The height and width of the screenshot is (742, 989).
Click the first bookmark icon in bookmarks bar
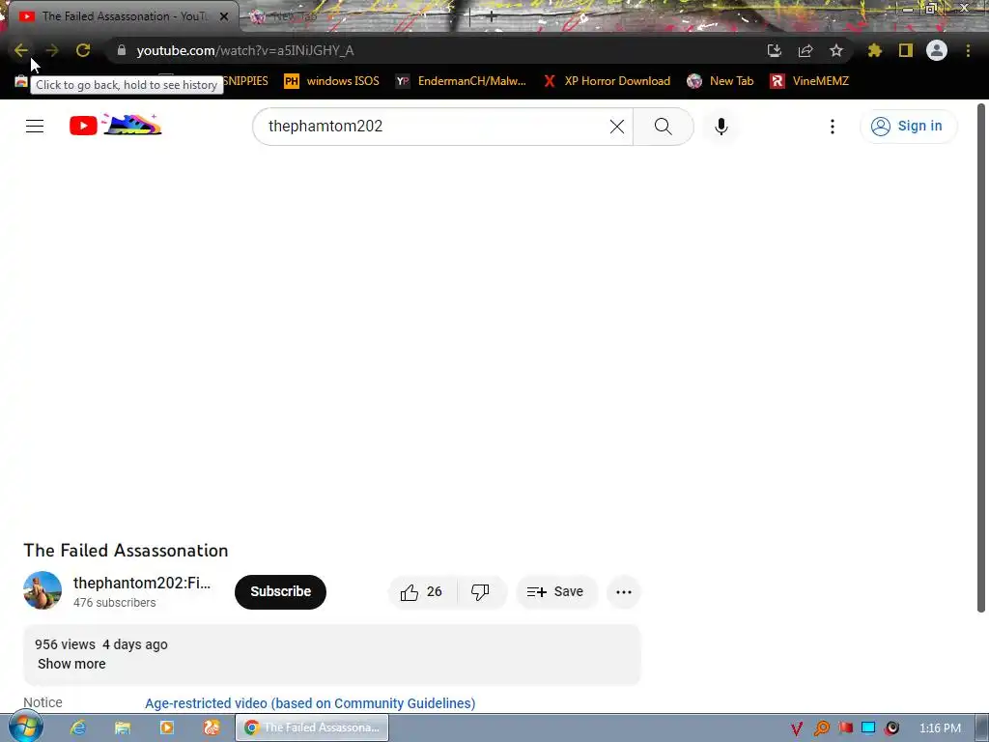[21, 81]
